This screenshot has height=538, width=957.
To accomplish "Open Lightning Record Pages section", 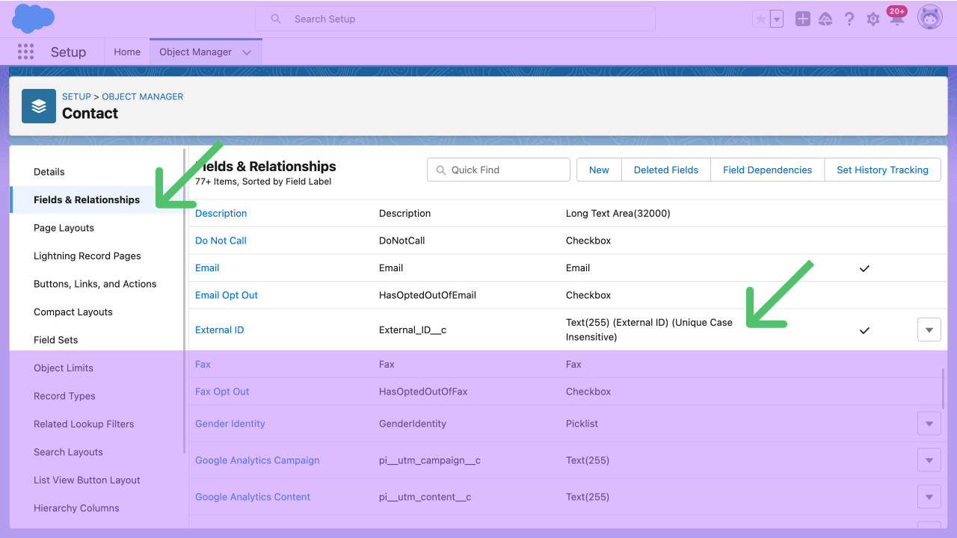I will [87, 256].
